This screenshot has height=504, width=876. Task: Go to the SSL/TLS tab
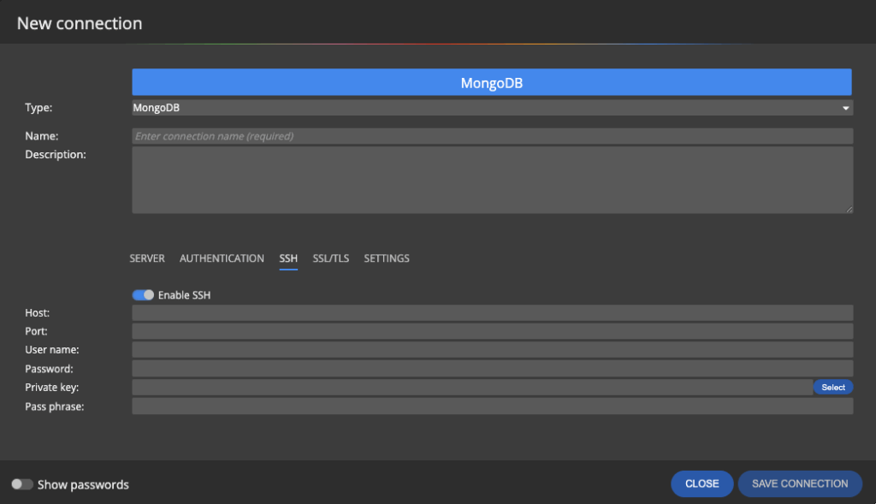[331, 258]
